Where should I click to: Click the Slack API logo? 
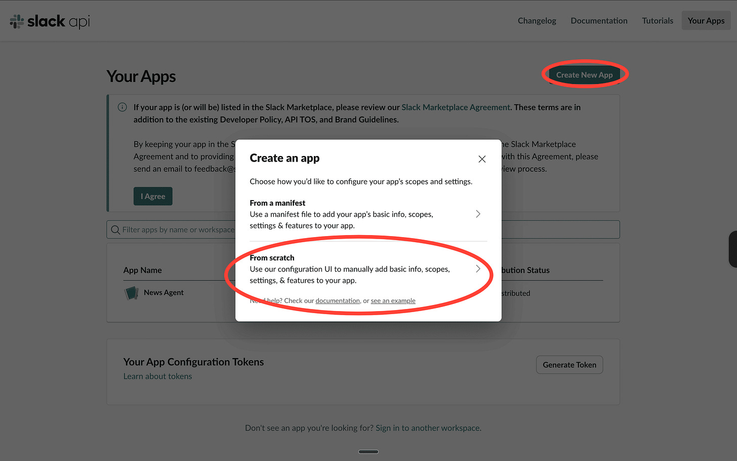[x=50, y=21]
